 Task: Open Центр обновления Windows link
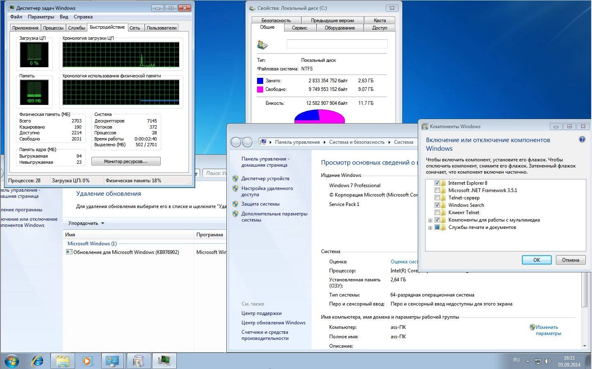click(273, 323)
